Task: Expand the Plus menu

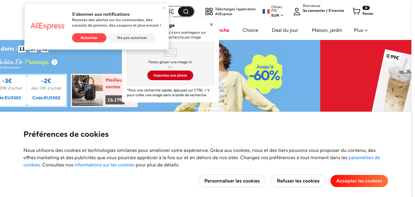Action: pyautogui.click(x=361, y=30)
